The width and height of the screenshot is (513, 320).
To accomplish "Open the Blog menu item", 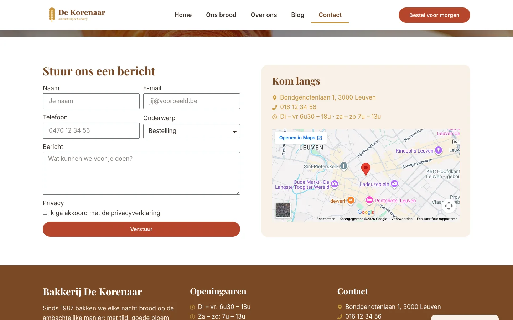I will (298, 15).
